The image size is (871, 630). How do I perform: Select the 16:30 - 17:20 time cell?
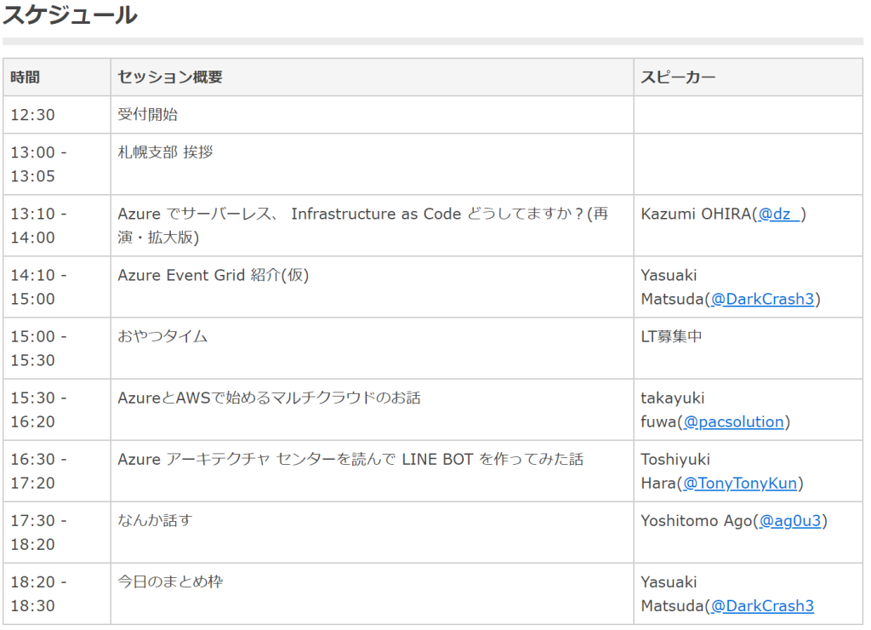(x=57, y=471)
